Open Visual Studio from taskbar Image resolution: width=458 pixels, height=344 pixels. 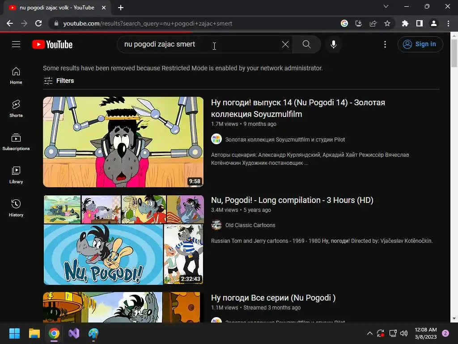coord(74,333)
